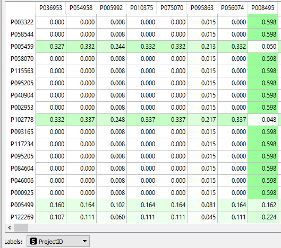The image size is (281, 248).
Task: Select row header P003322
Action: pyautogui.click(x=21, y=22)
